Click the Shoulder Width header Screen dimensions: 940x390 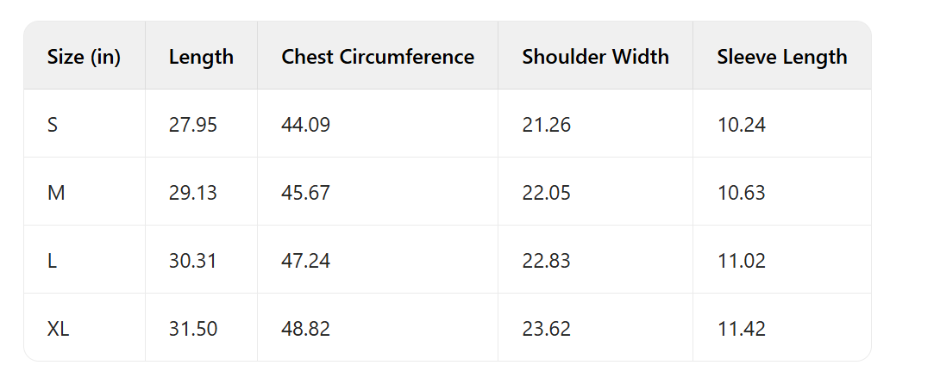595,57
